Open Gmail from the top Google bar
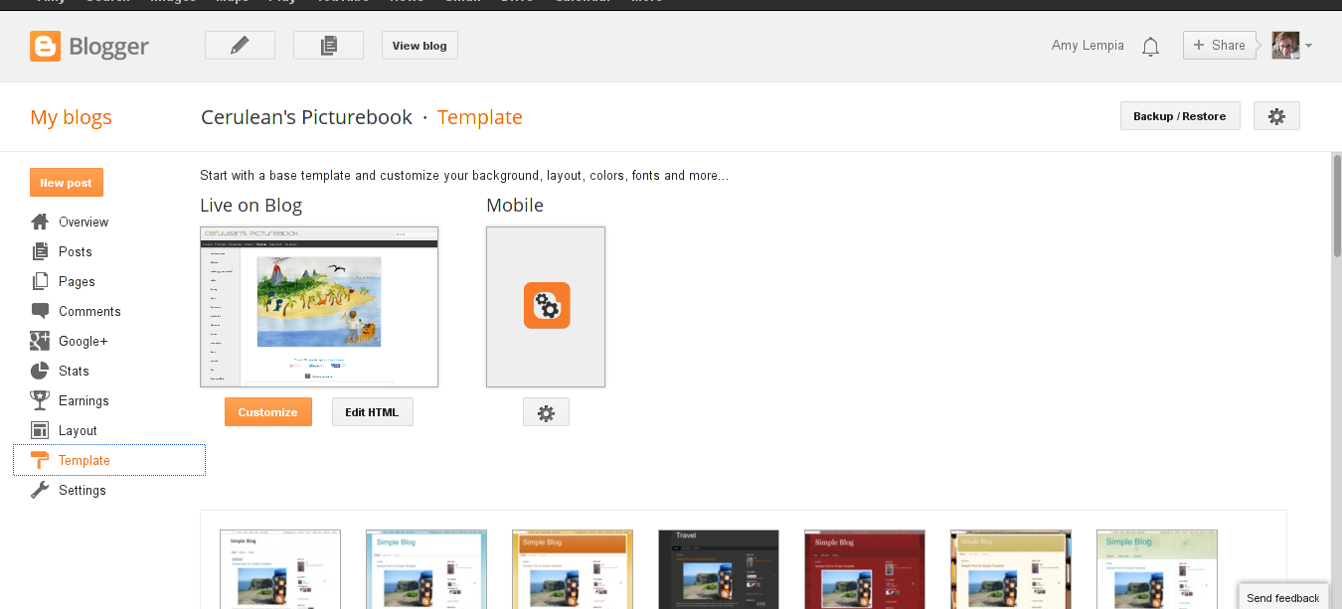The image size is (1342, 609). point(462,2)
